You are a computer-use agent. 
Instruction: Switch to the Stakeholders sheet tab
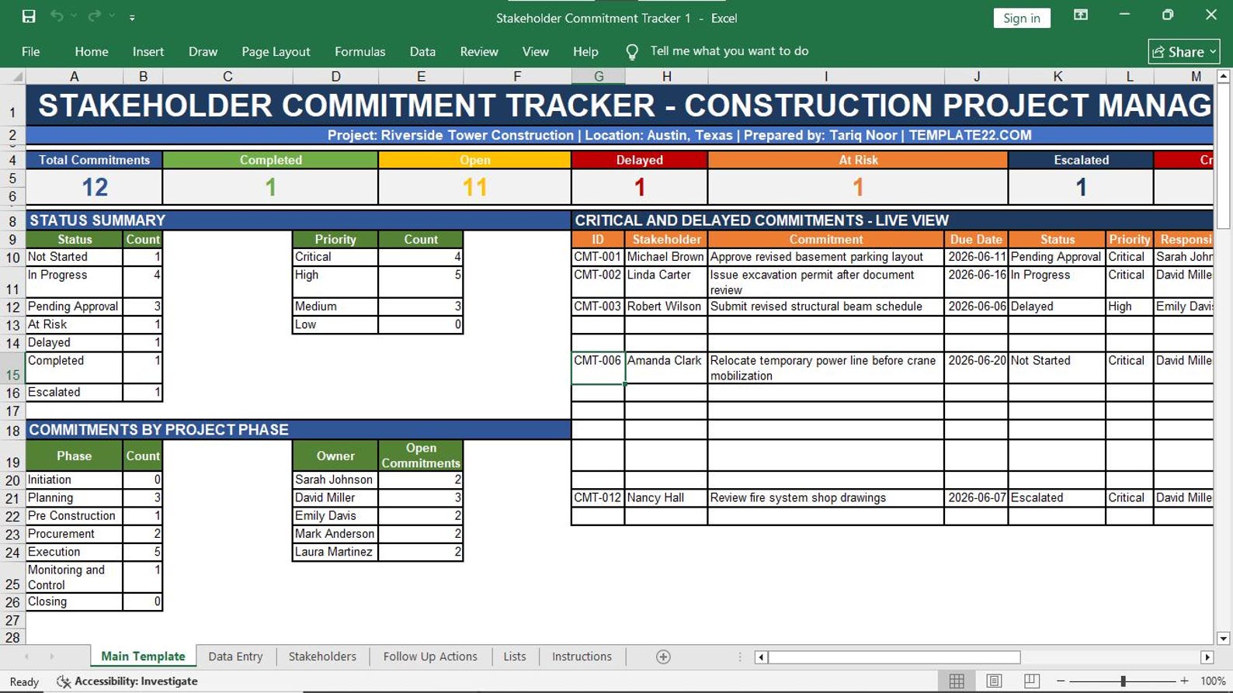[x=322, y=657]
